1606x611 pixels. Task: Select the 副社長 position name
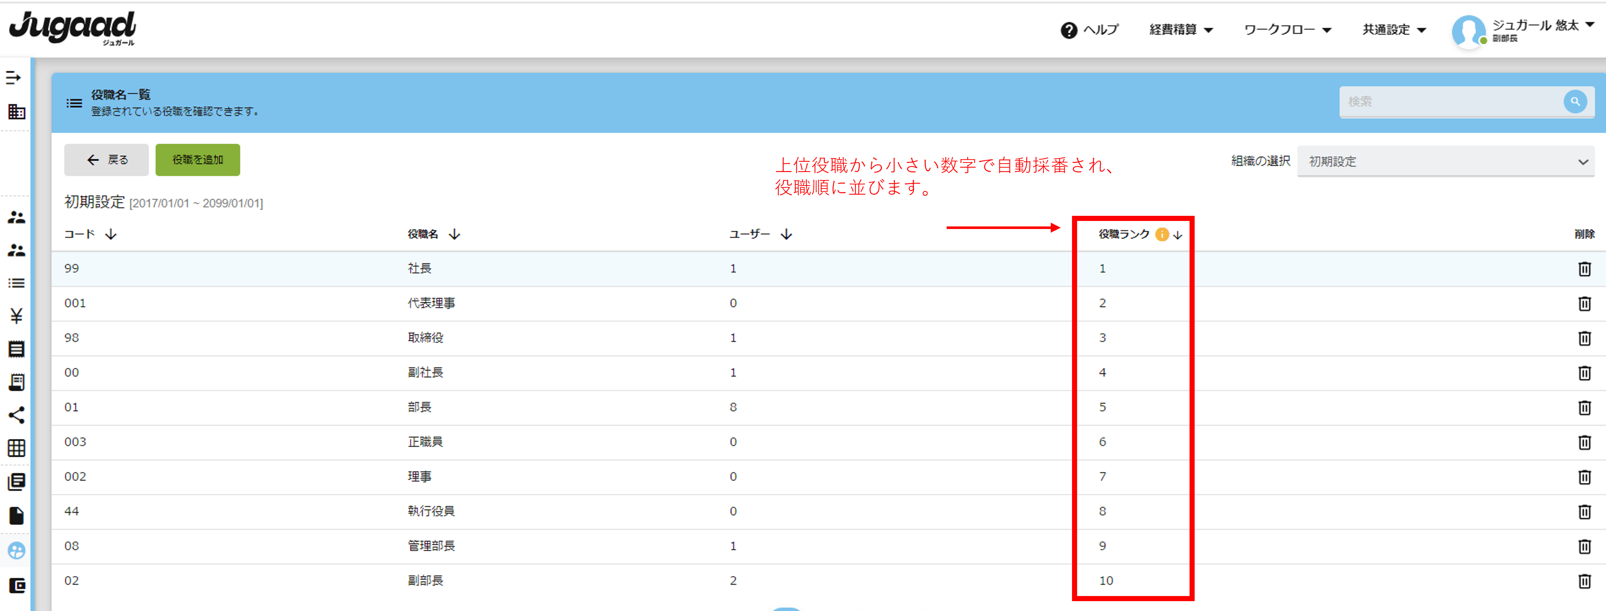click(x=425, y=373)
